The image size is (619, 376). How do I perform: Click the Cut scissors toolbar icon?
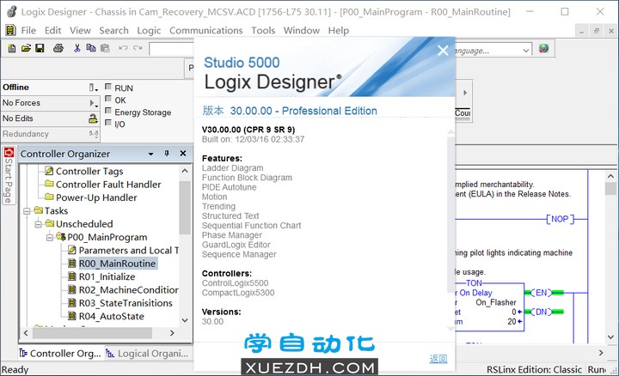pos(77,48)
